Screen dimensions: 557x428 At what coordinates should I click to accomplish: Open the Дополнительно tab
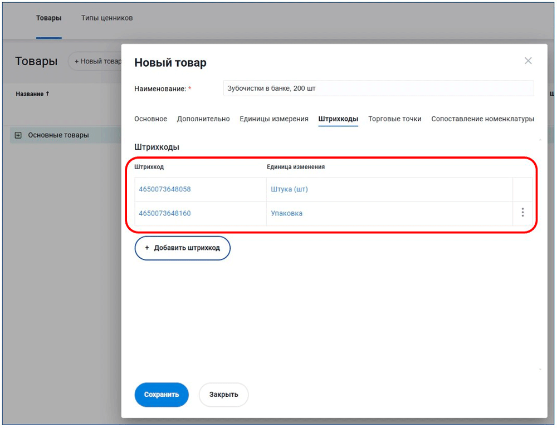tap(203, 119)
